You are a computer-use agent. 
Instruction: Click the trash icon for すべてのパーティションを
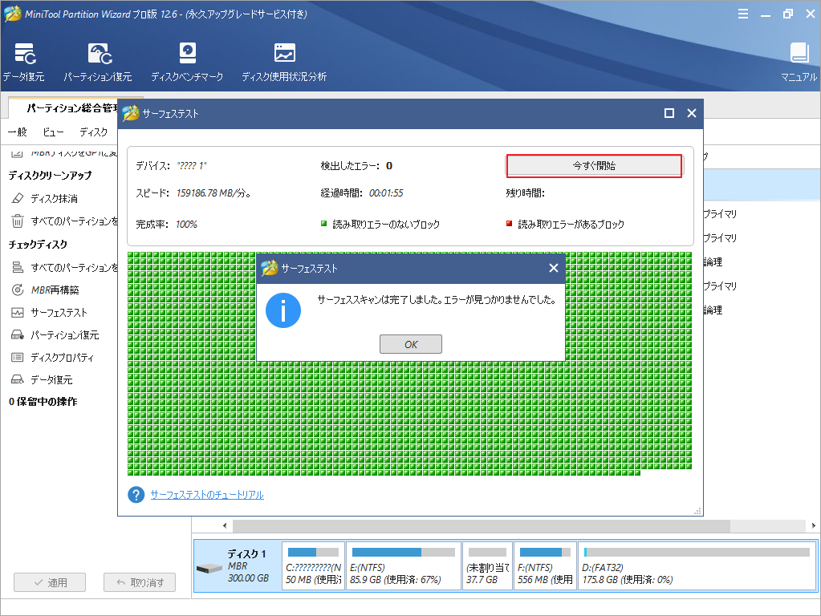point(18,221)
